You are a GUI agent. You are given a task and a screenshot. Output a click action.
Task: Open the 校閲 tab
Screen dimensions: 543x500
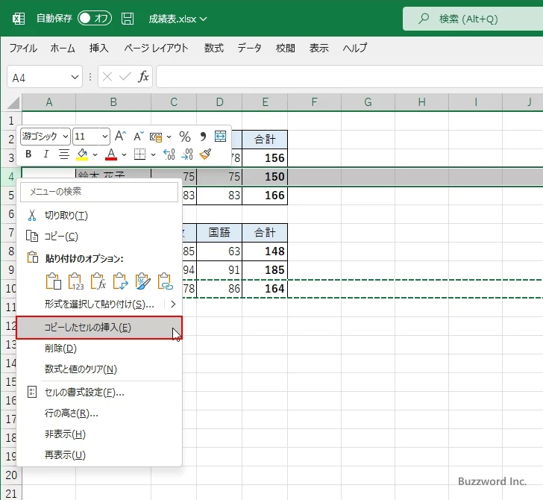[x=286, y=48]
